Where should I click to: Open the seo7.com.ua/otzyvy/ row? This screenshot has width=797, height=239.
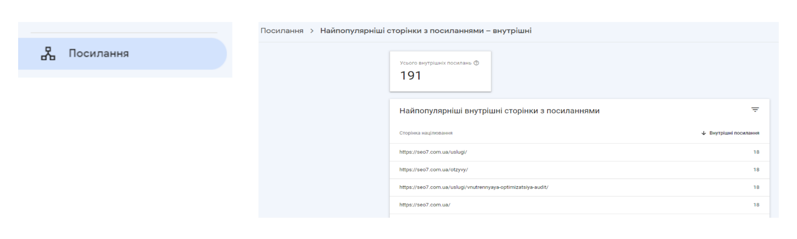coord(434,170)
